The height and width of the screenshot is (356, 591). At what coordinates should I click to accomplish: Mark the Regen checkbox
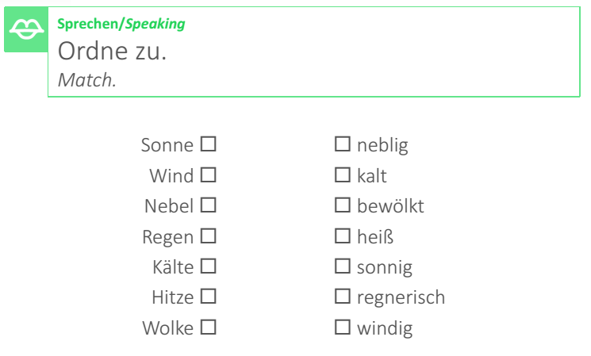[209, 237]
